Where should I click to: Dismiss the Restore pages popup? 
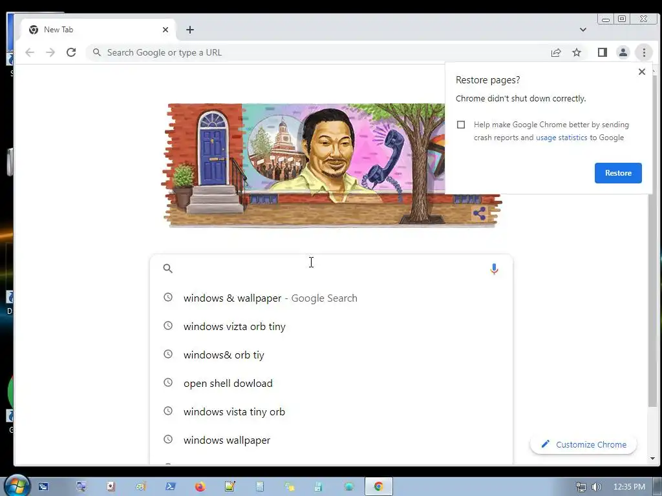(642, 72)
